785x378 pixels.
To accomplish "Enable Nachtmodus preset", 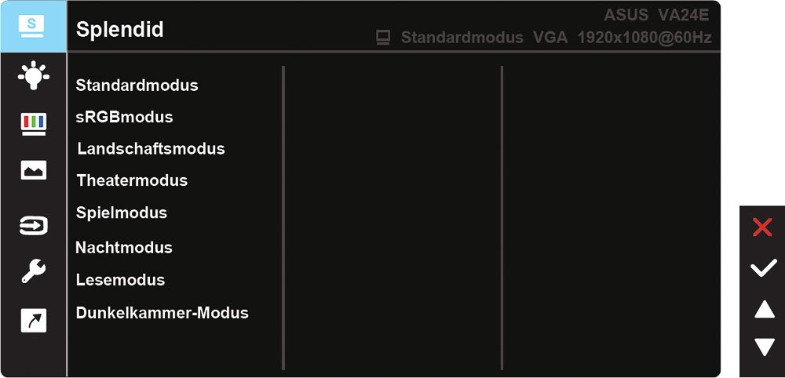I will 124,247.
